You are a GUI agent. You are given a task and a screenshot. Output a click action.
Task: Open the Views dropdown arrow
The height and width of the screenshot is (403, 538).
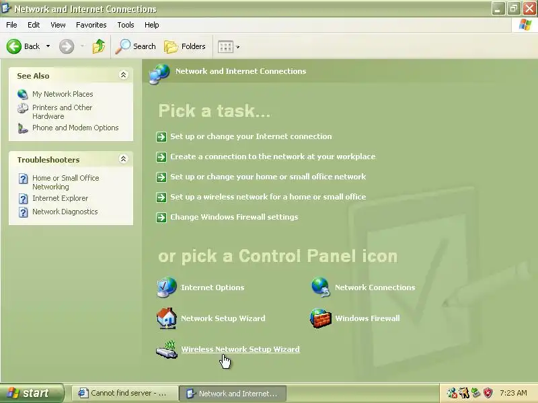(x=238, y=47)
